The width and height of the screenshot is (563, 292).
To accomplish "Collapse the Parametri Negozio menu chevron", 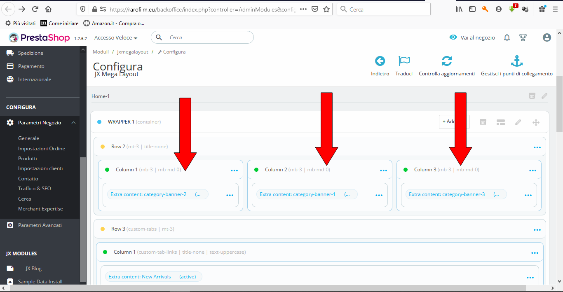I will [x=73, y=122].
